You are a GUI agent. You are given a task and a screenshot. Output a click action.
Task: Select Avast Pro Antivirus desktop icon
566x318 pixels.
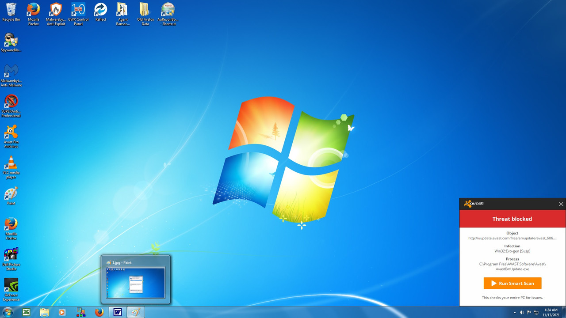[11, 136]
